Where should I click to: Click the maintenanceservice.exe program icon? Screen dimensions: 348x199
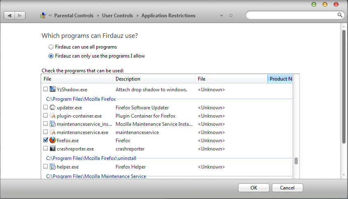click(x=52, y=132)
